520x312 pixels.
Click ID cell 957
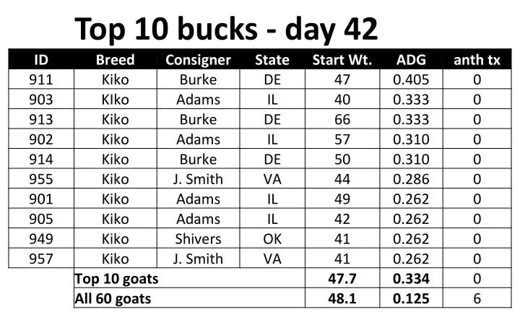pos(40,259)
